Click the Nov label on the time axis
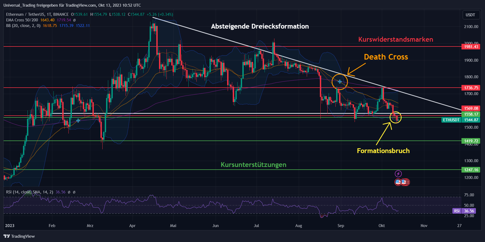 (x=424, y=226)
